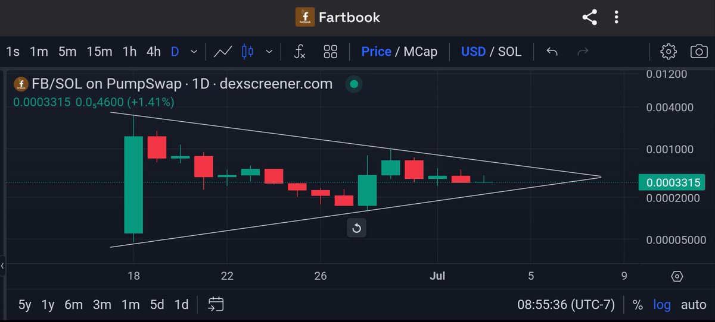Click the FB token icon in legend
Image resolution: width=715 pixels, height=322 pixels.
pyautogui.click(x=21, y=84)
